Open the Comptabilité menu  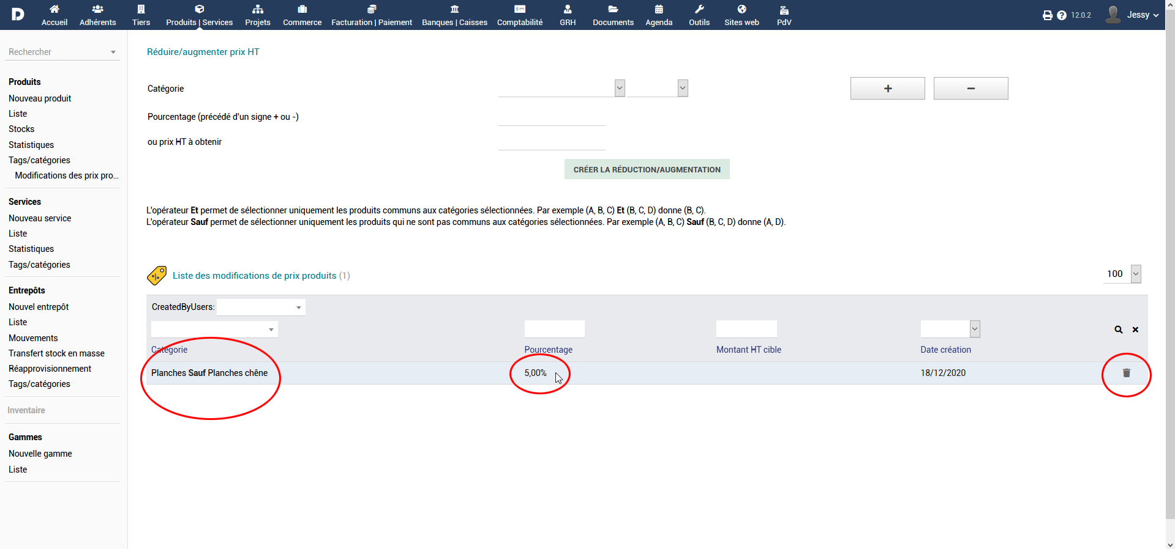pyautogui.click(x=519, y=15)
